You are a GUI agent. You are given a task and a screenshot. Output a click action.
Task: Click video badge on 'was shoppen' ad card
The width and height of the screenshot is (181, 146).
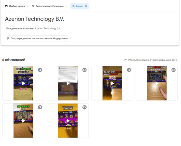click(40, 70)
